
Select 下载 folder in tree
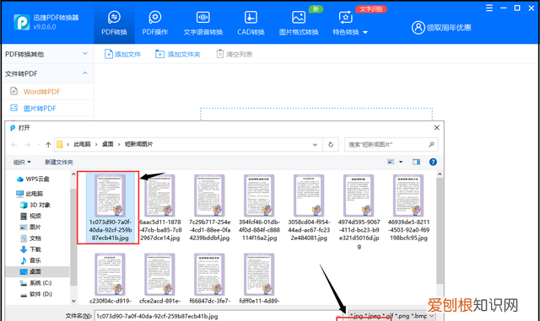pyautogui.click(x=30, y=249)
